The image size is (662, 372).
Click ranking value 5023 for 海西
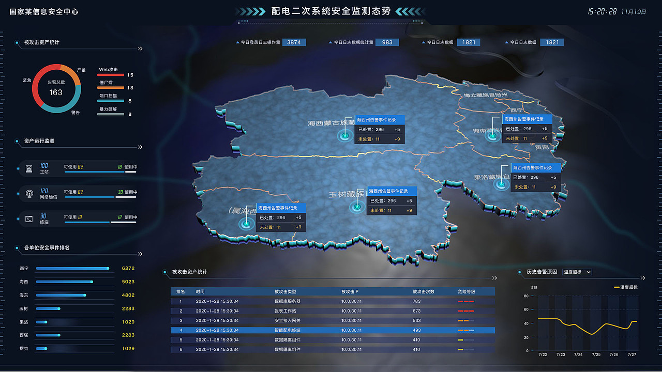pos(128,282)
